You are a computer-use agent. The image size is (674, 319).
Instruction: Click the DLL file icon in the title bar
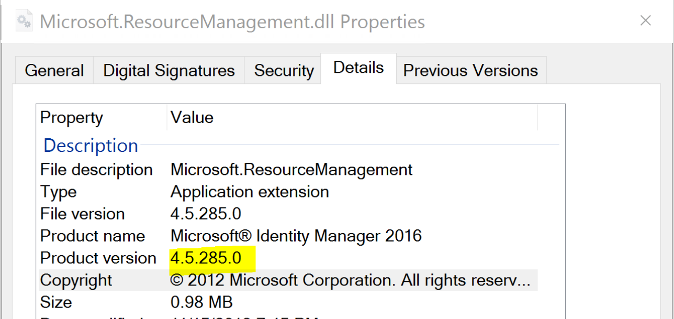[x=23, y=21]
